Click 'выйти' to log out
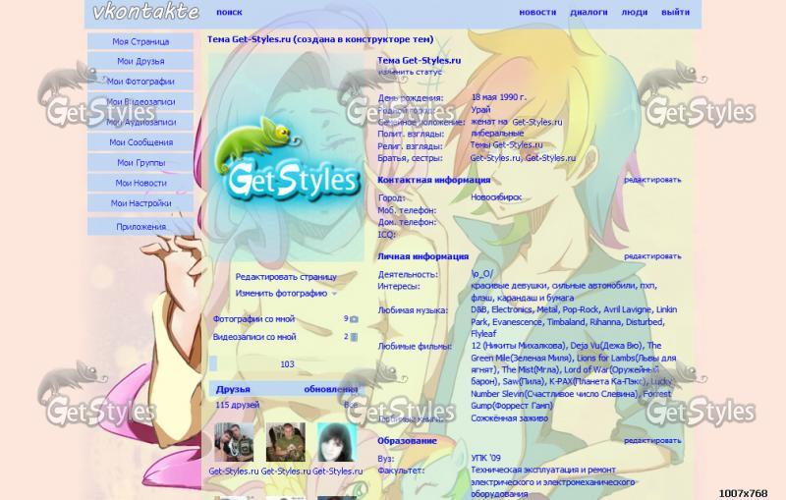Screen dimensions: 786x500 tap(675, 13)
